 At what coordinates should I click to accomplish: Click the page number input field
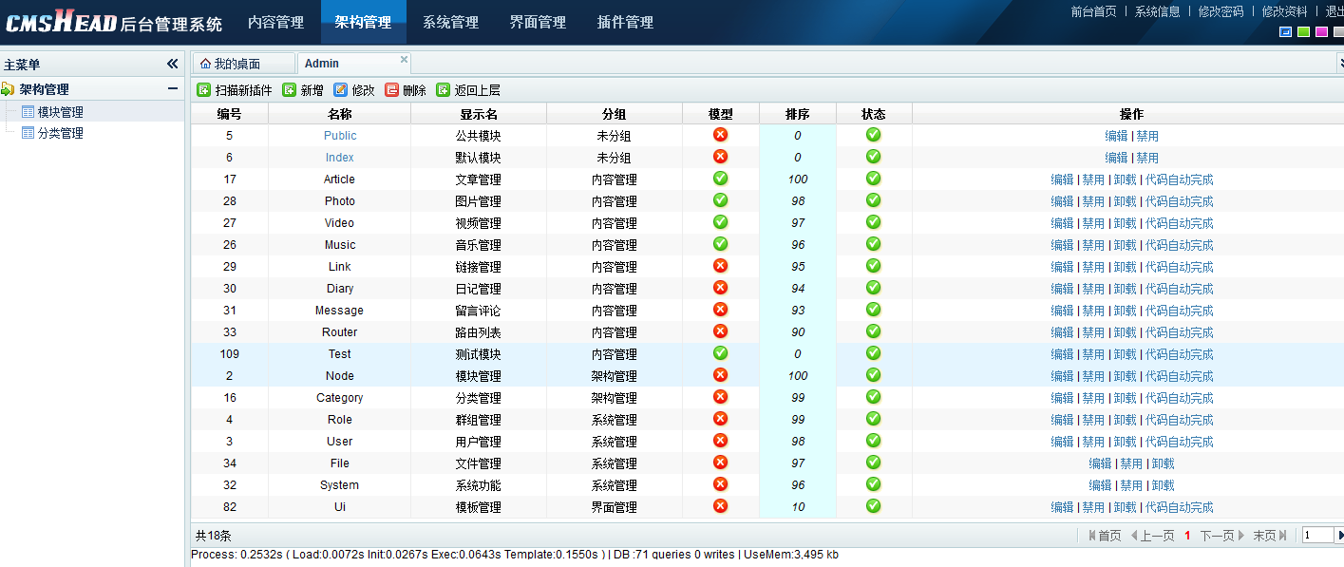click(1317, 536)
